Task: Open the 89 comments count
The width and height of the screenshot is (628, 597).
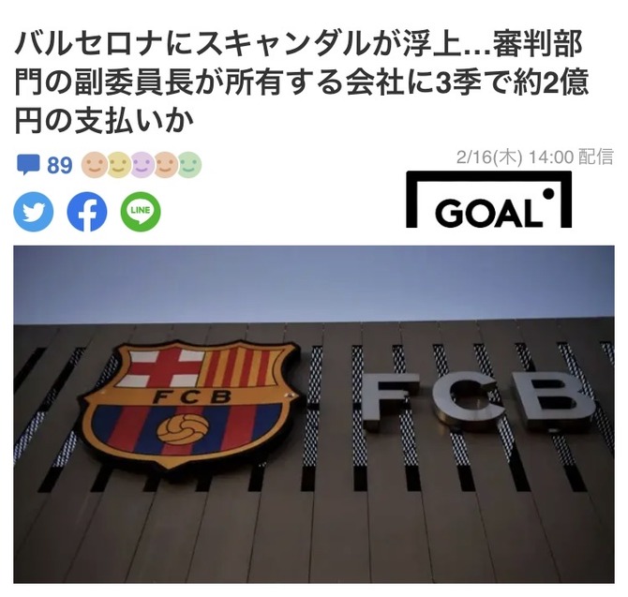Action: 60,165
